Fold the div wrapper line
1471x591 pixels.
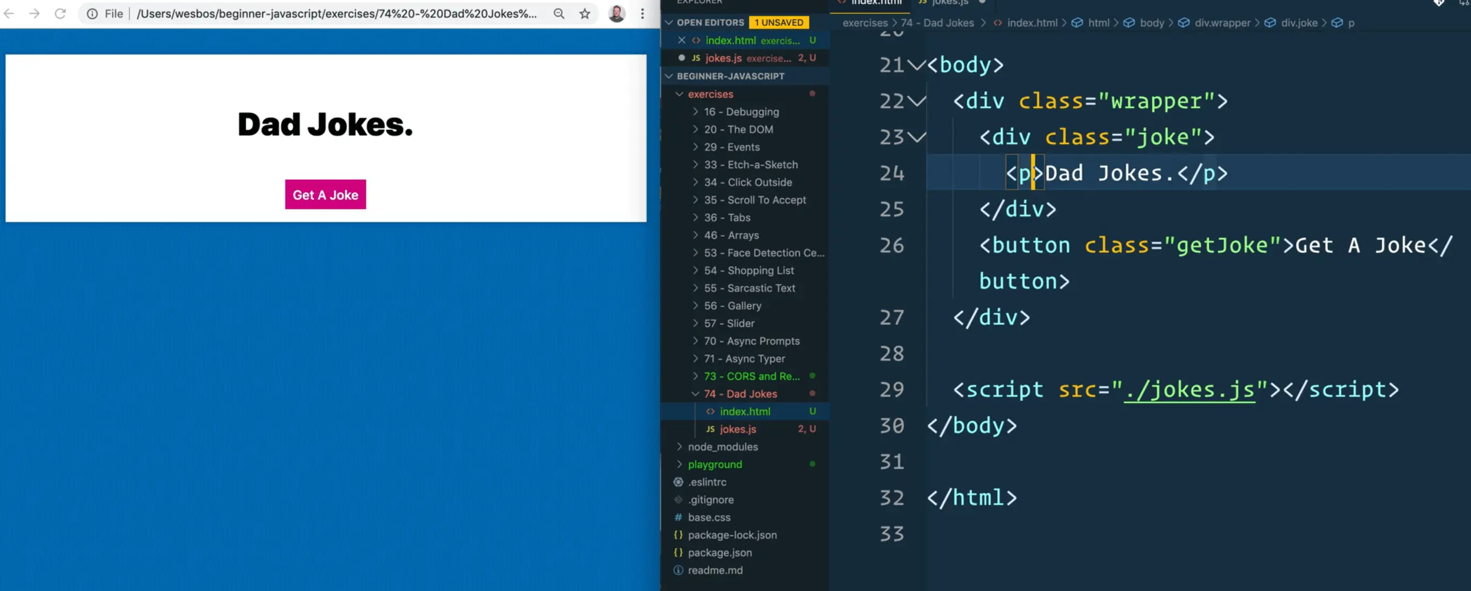[916, 102]
